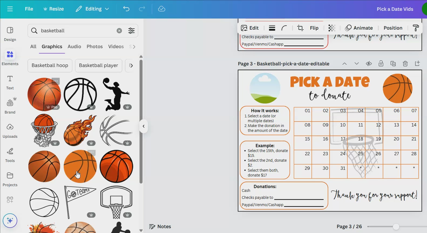Viewport: 427px width, 233px height.
Task: Click the undo arrow icon
Action: pyautogui.click(x=126, y=9)
